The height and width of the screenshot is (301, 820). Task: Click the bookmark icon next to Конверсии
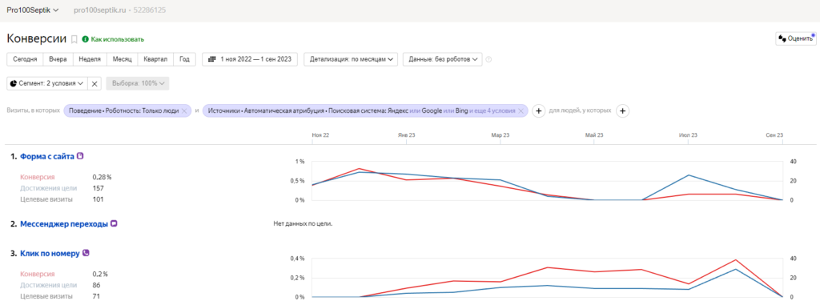pos(74,39)
